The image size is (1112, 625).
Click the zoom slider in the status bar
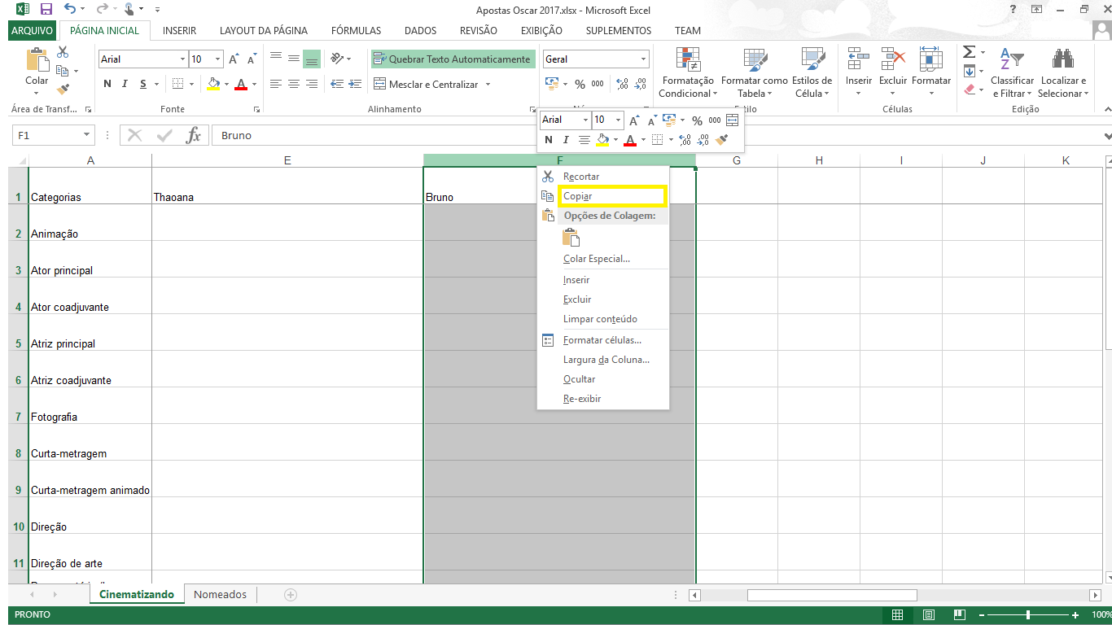click(x=1029, y=615)
